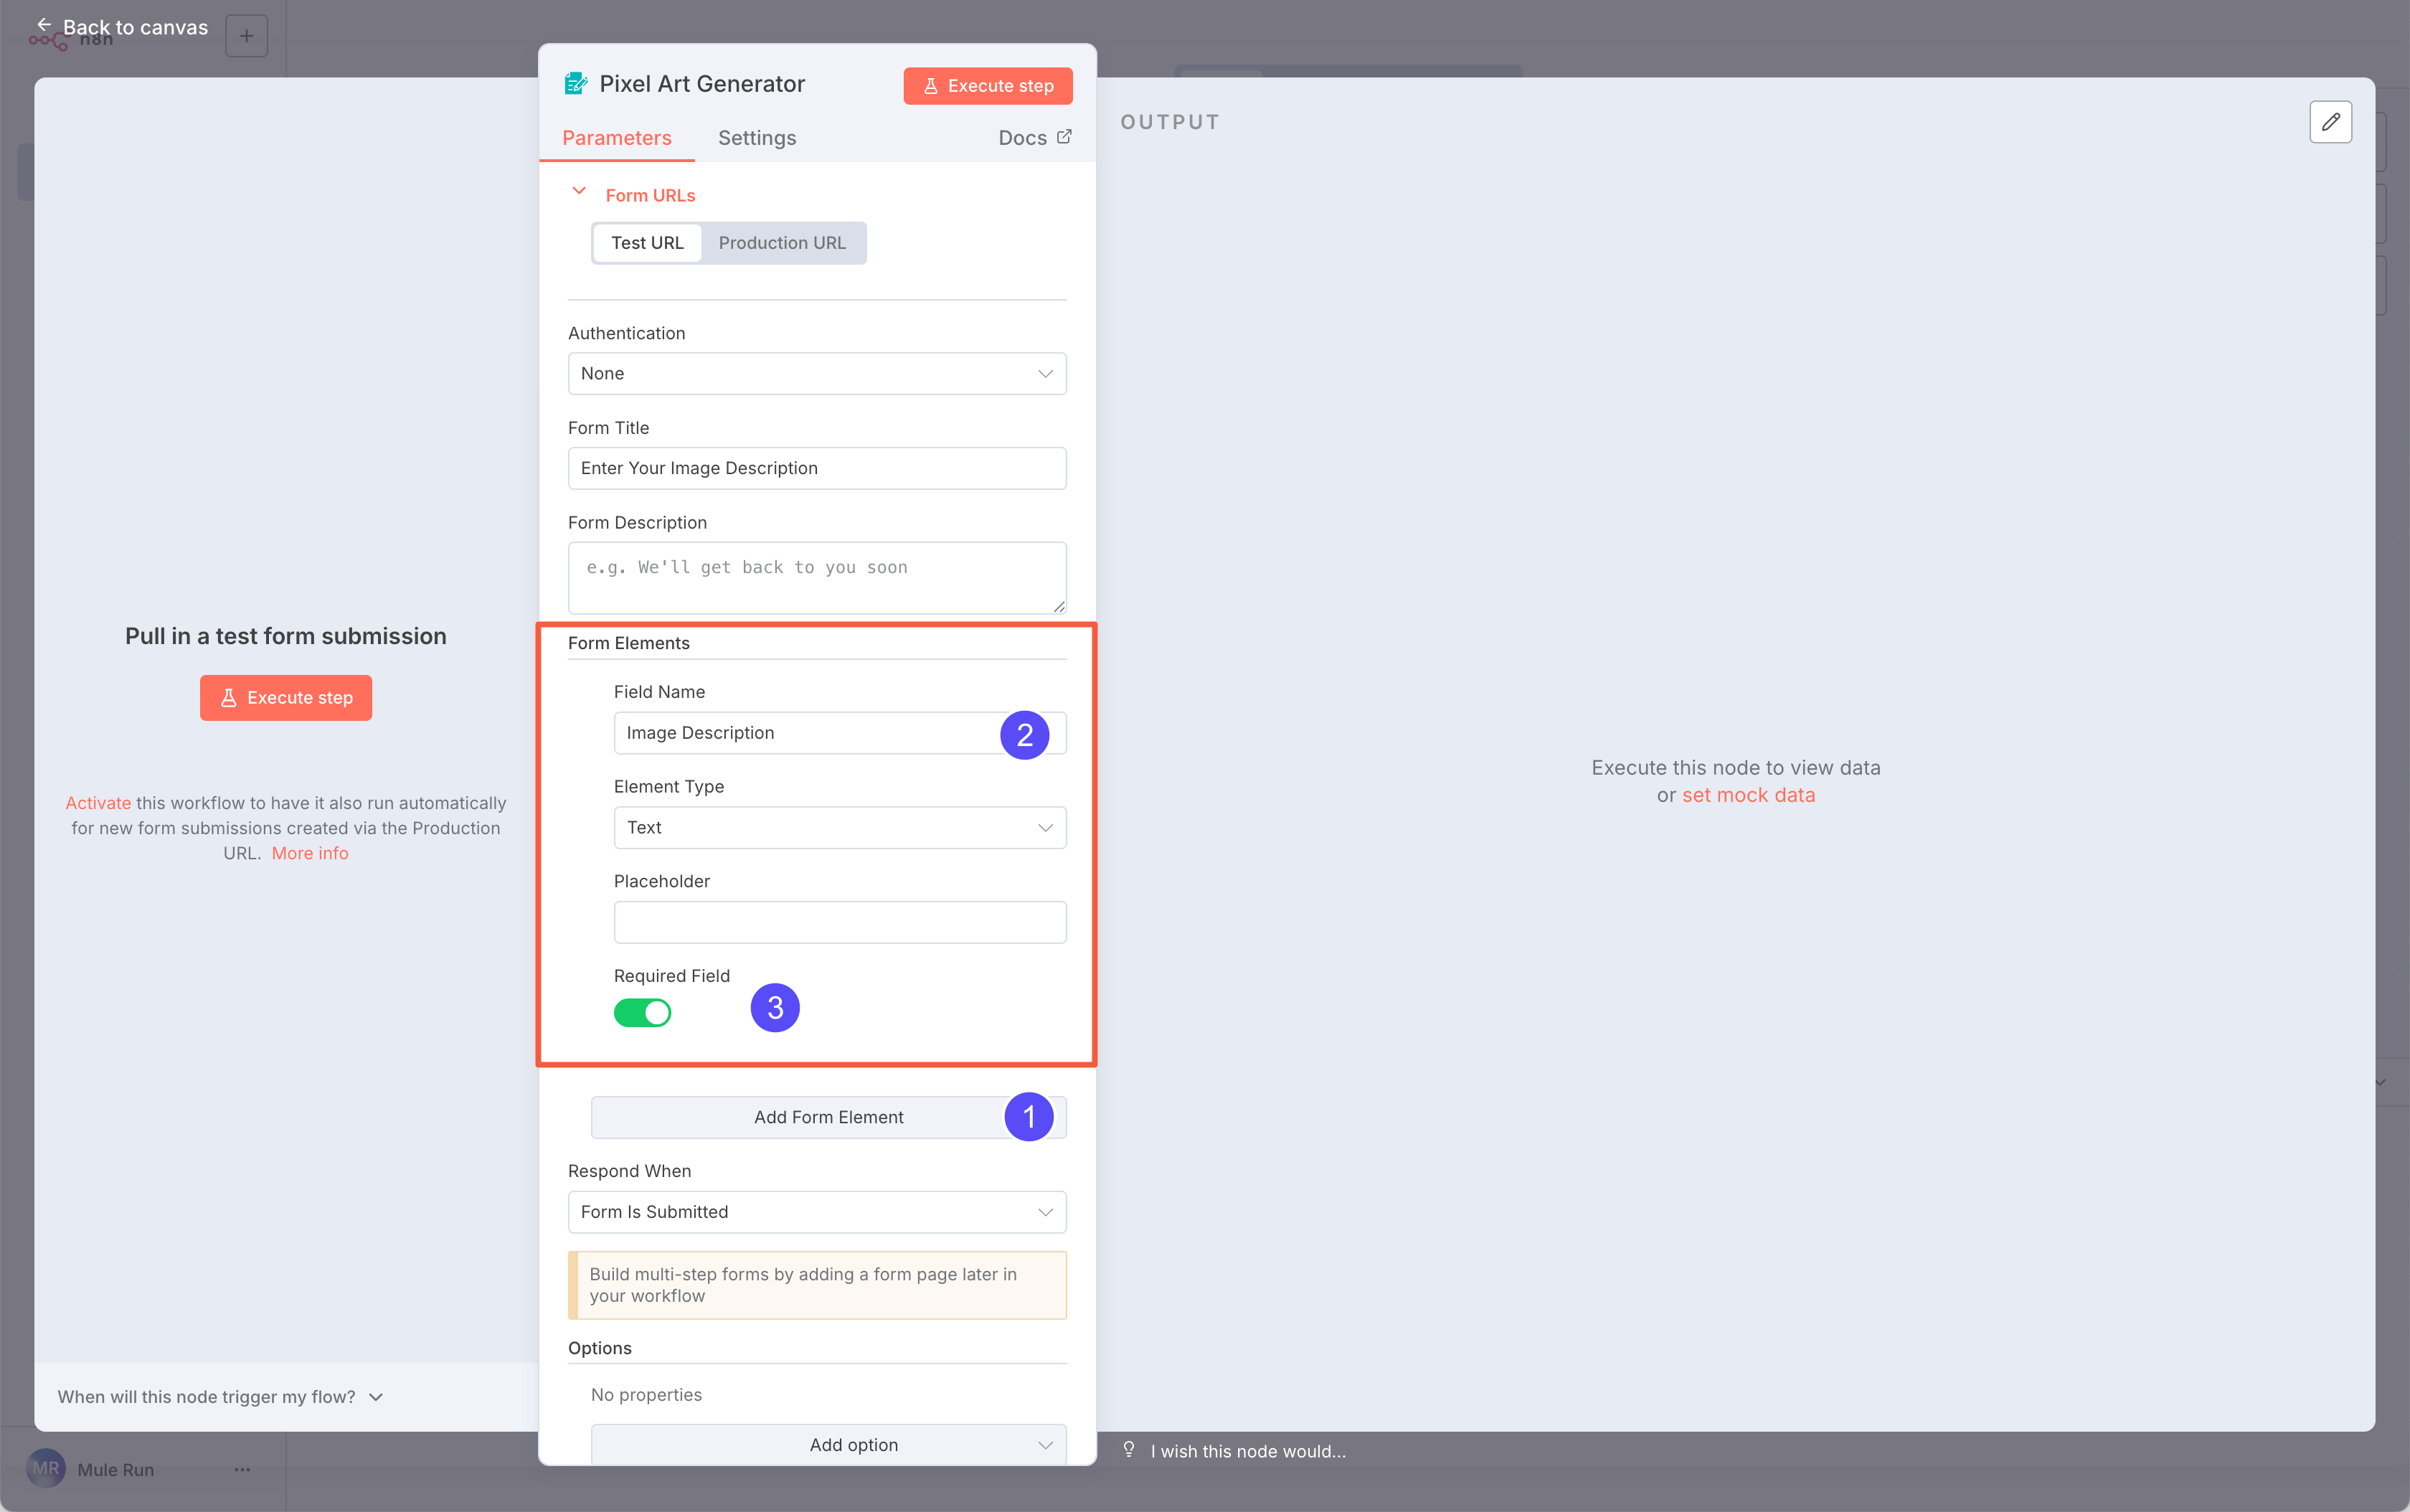The image size is (2410, 1512).
Task: Disable the Required Field toggle
Action: [642, 1013]
